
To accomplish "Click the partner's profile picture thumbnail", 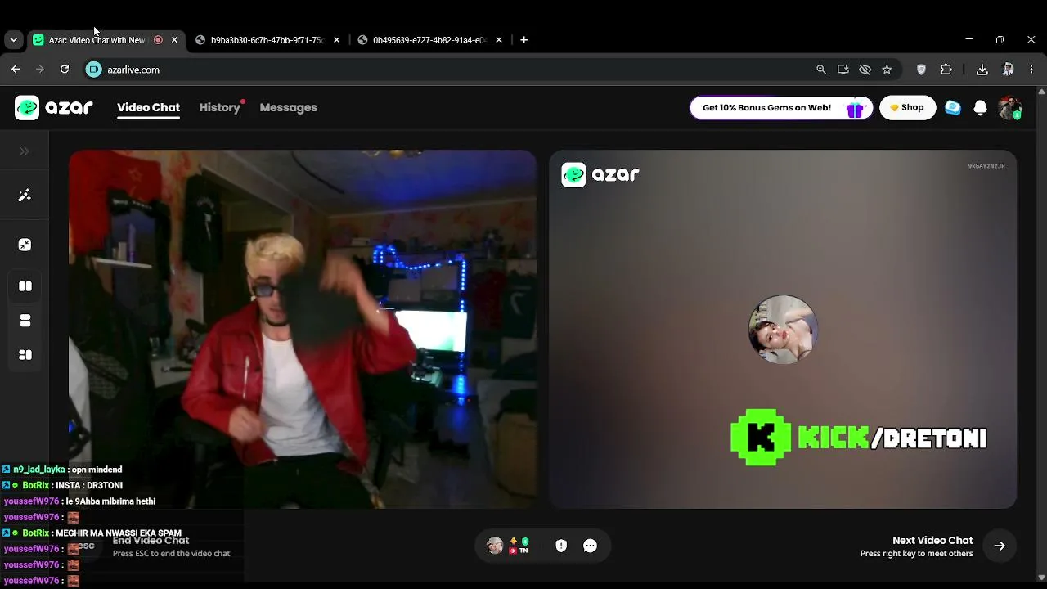I will coord(783,329).
